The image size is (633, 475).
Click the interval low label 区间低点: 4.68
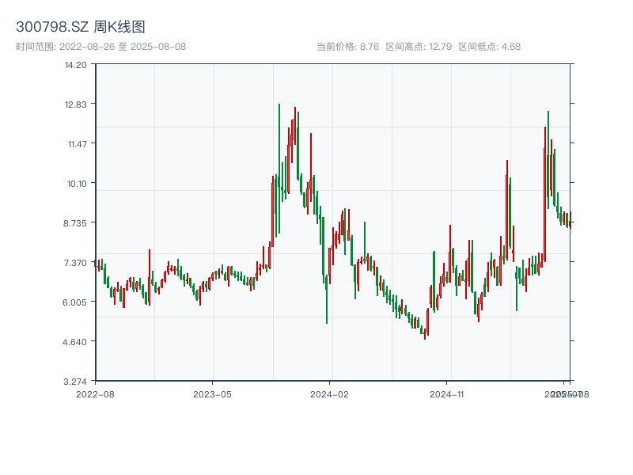point(489,47)
